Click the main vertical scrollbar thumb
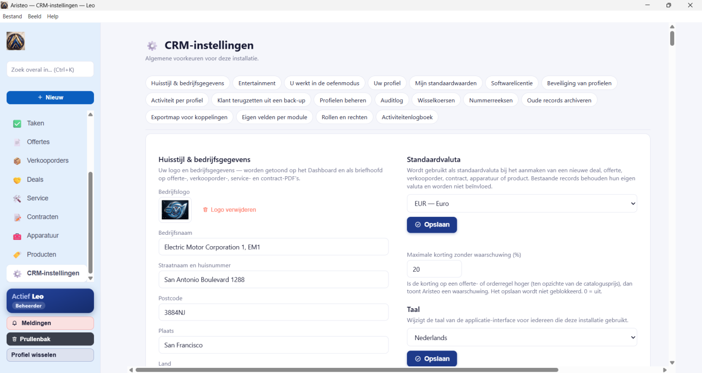The image size is (702, 373). pos(672,39)
